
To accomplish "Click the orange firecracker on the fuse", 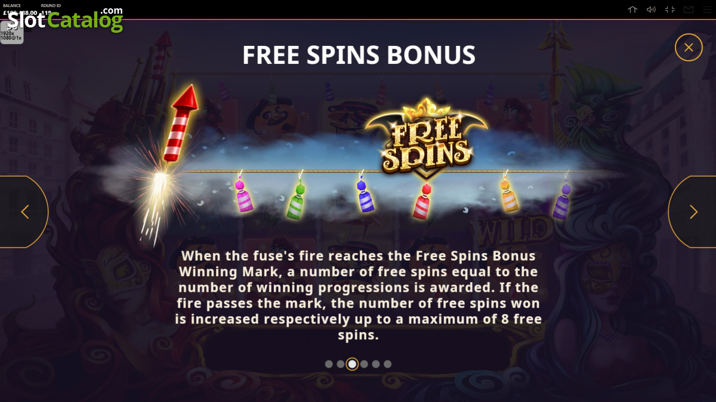I will [x=508, y=194].
